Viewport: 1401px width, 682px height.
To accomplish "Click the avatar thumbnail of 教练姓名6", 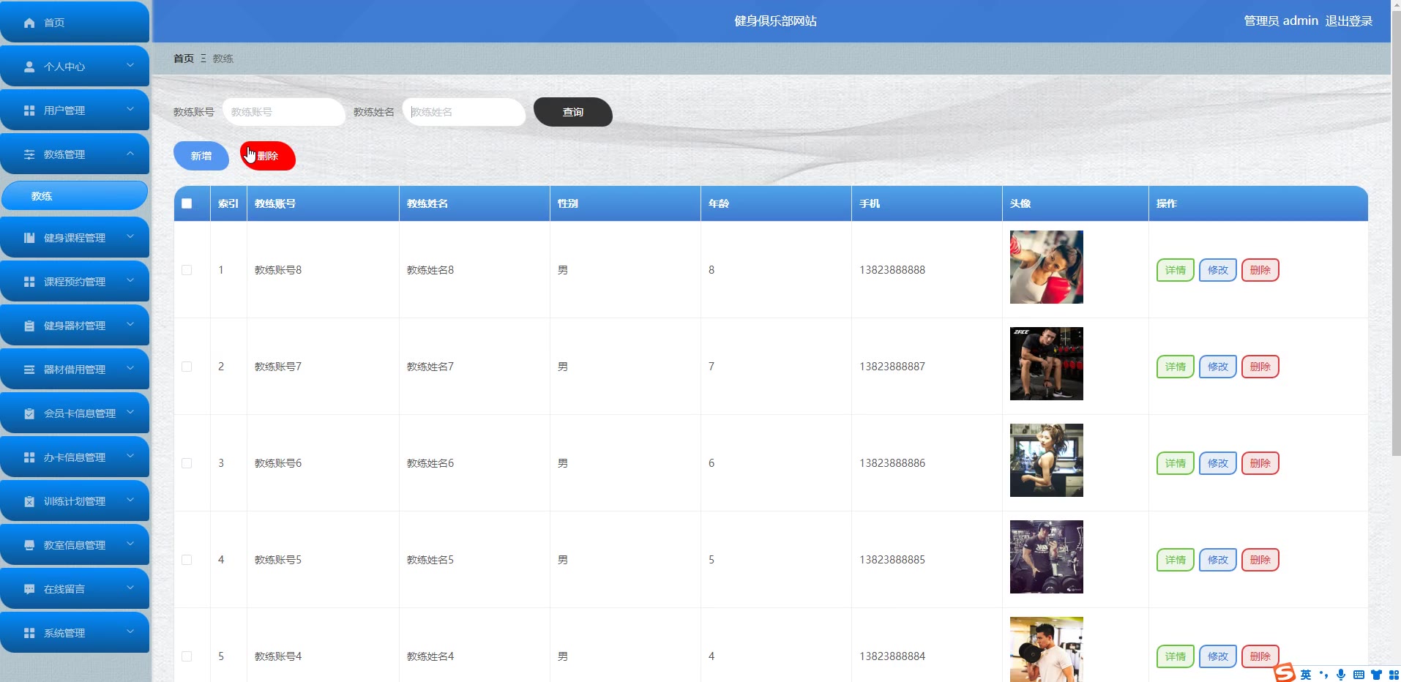I will [1047, 460].
